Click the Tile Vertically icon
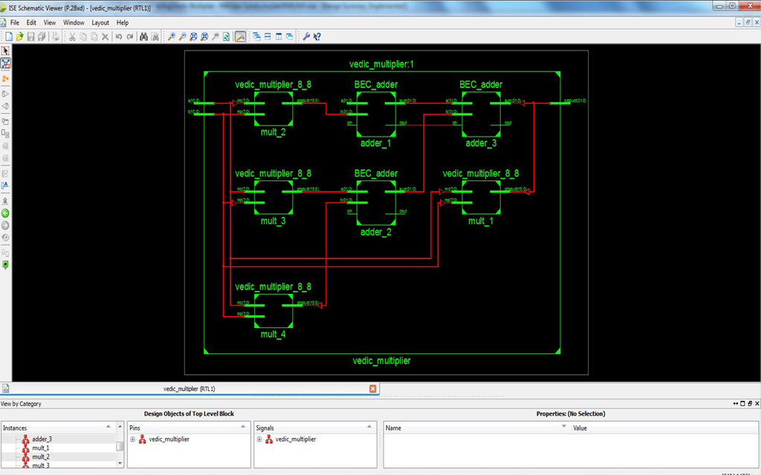 279,36
